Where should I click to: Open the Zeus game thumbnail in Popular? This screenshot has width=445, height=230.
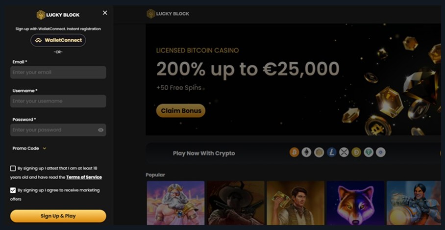click(175, 203)
